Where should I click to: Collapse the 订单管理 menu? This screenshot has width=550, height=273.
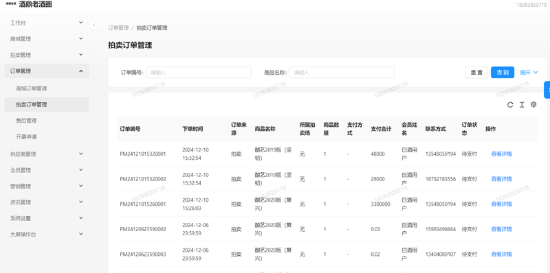coord(47,71)
